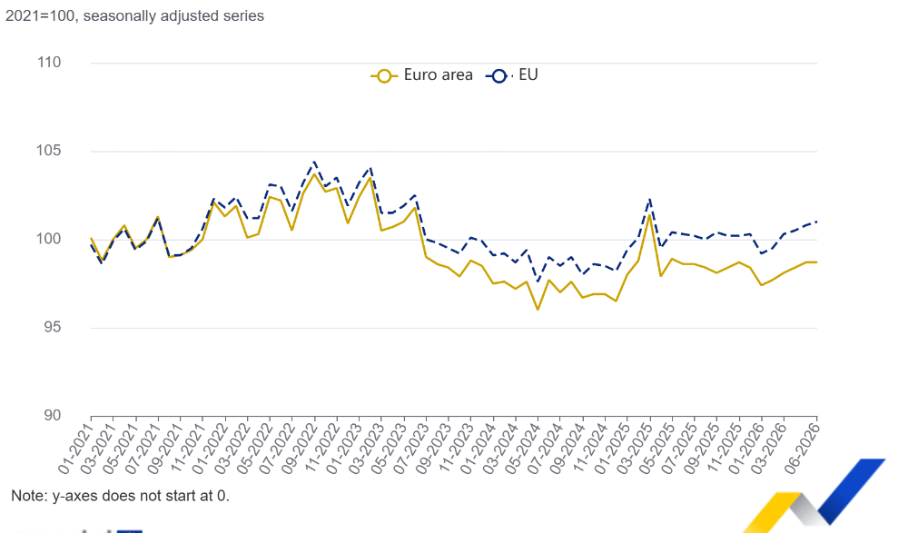
Task: Click the 100 y-axis value label
Action: pos(49,239)
